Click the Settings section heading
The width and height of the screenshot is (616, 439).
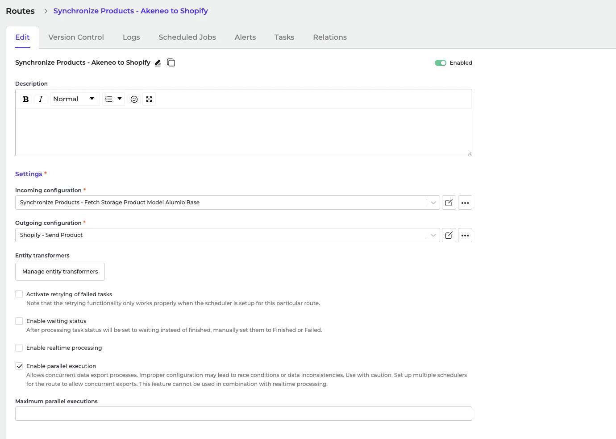click(x=29, y=174)
